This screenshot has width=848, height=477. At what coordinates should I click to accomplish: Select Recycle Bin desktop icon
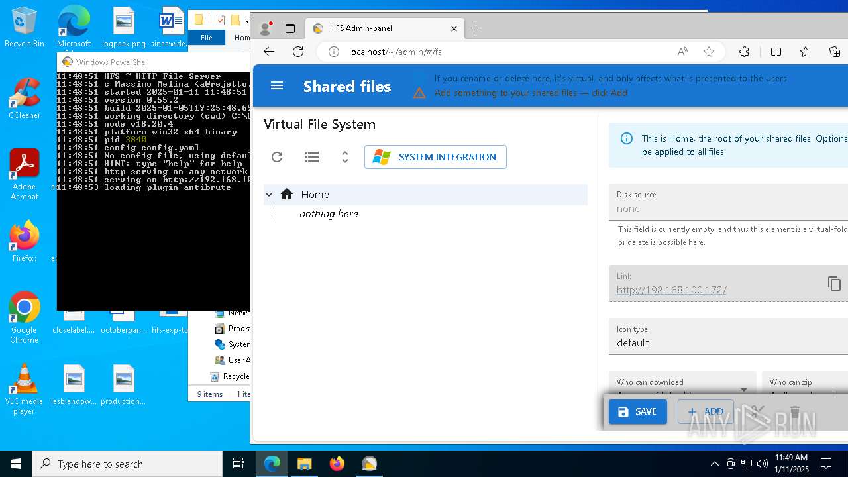coord(25,27)
